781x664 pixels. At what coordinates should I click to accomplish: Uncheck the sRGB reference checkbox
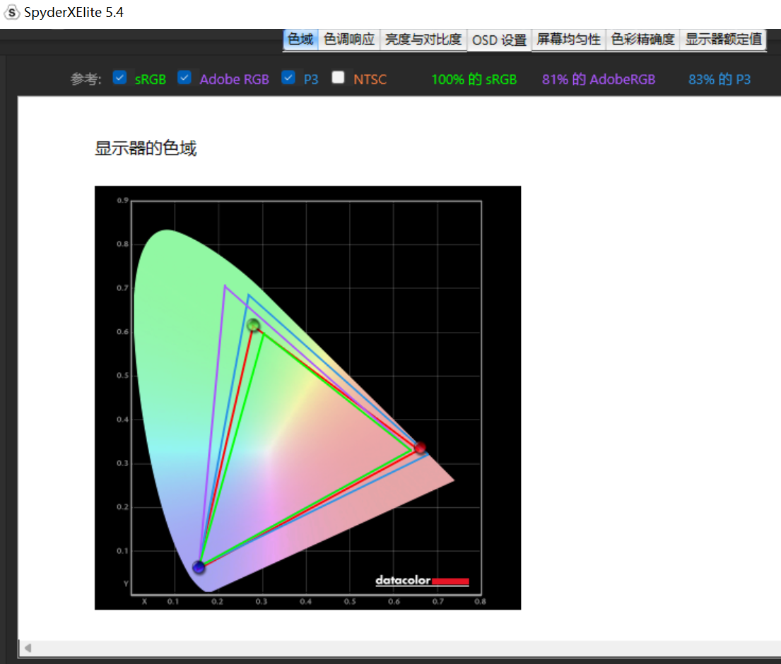(119, 78)
